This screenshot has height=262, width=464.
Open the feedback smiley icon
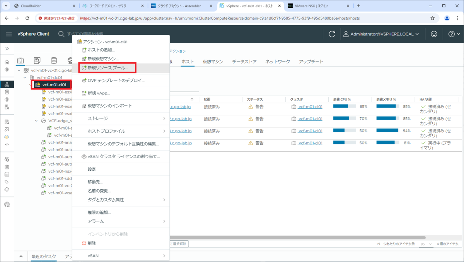[434, 34]
